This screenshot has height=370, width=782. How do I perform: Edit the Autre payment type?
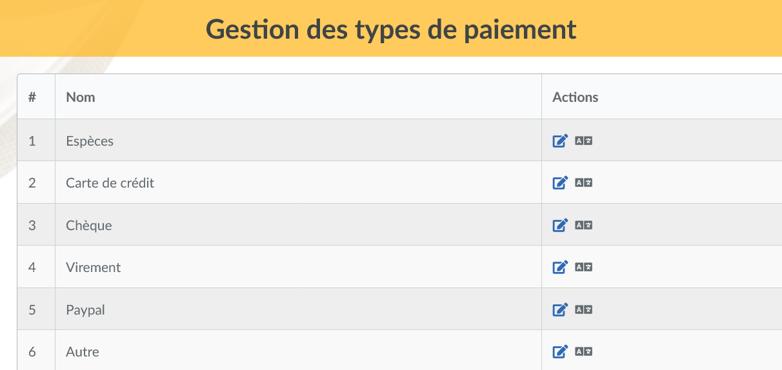pyautogui.click(x=560, y=351)
